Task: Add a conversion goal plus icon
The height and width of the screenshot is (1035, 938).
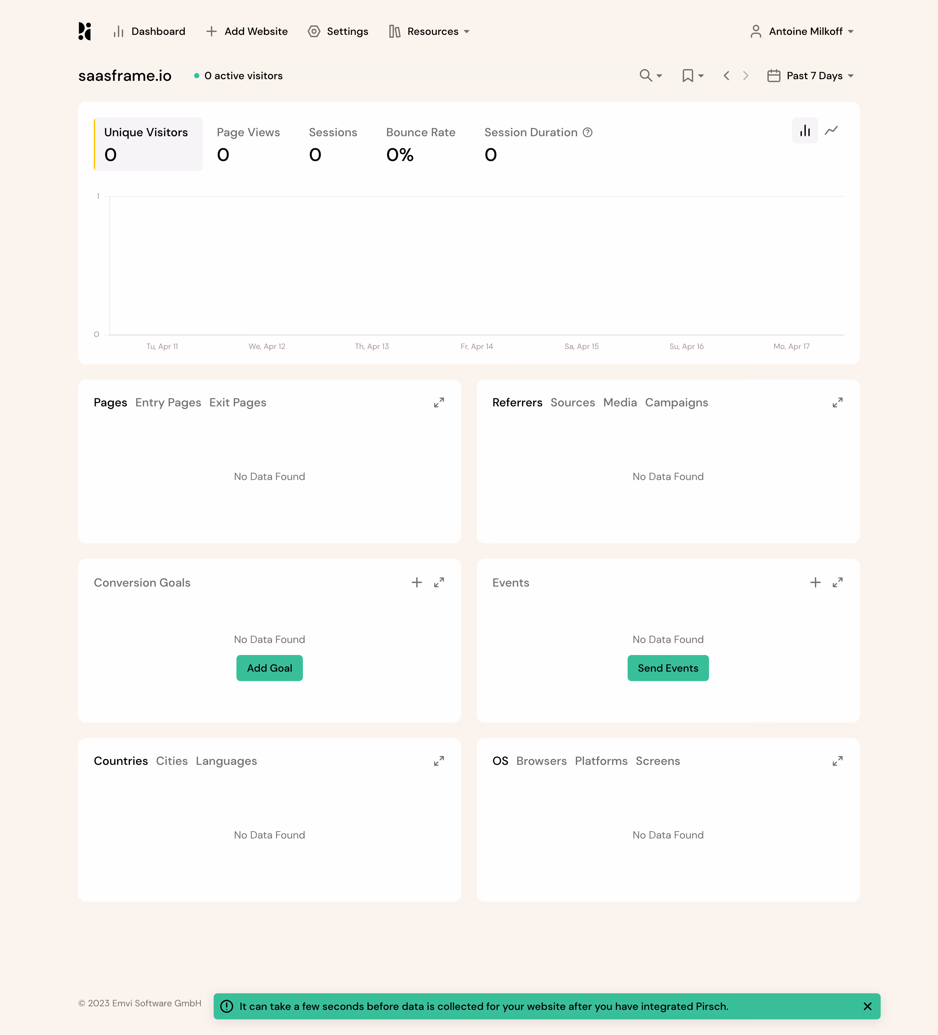Action: pyautogui.click(x=417, y=582)
